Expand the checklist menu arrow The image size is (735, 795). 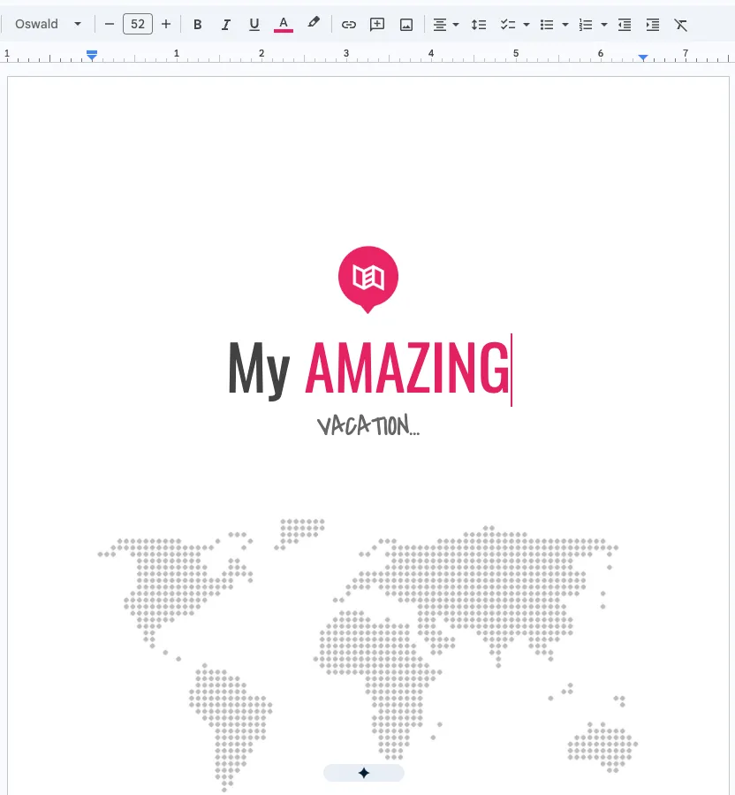pos(527,25)
